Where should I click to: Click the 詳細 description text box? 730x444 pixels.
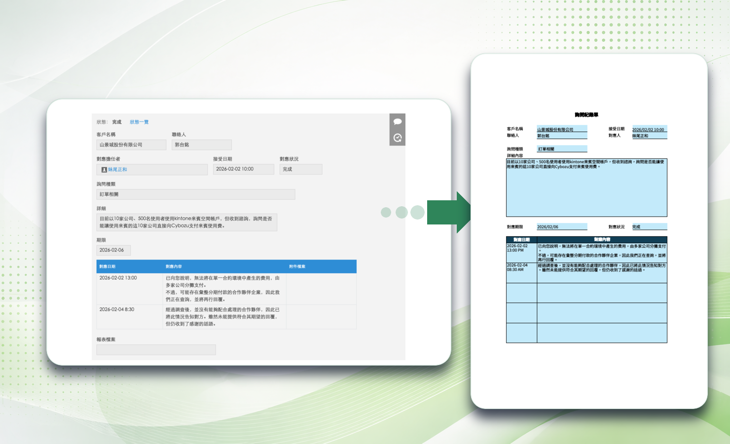[x=187, y=222]
